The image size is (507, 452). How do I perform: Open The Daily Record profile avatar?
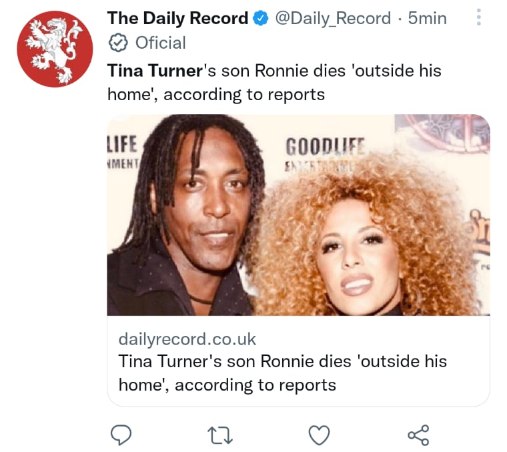[x=55, y=49]
